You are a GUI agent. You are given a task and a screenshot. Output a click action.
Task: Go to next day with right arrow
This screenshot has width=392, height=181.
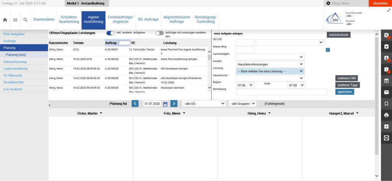coord(174,103)
